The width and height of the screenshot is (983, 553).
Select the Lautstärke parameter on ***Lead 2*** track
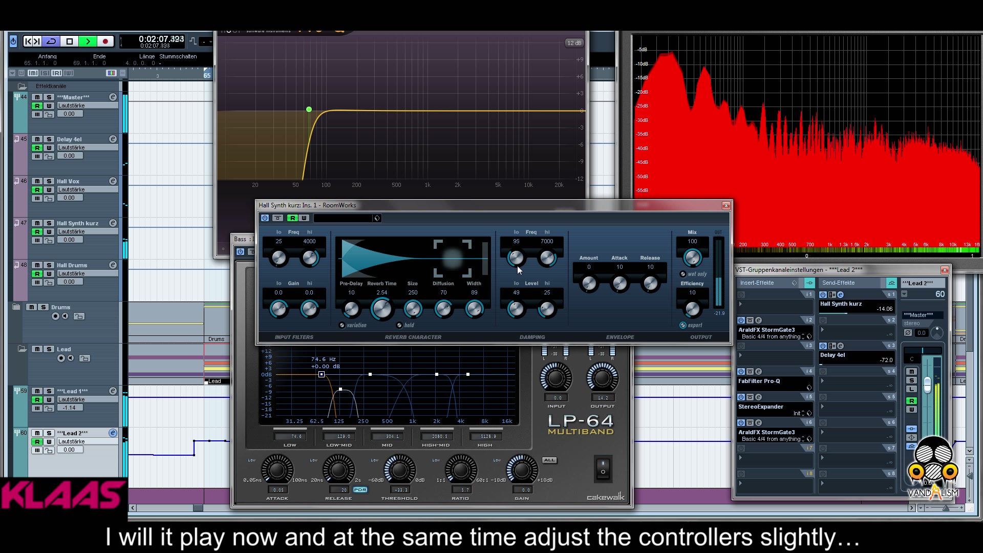click(x=87, y=441)
